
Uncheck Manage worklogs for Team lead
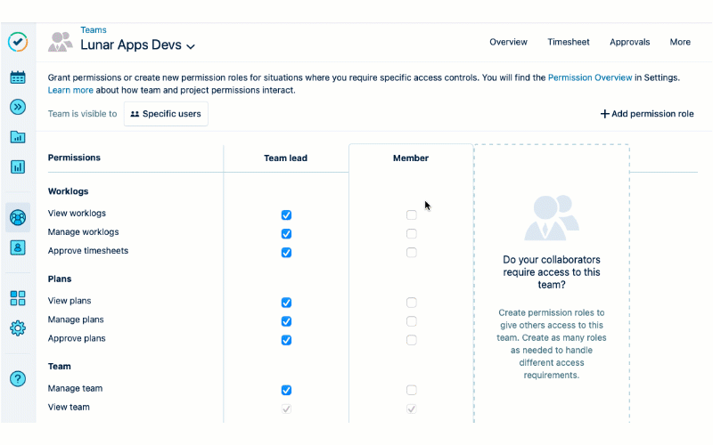[286, 234]
